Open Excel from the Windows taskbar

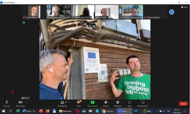(x=18, y=111)
